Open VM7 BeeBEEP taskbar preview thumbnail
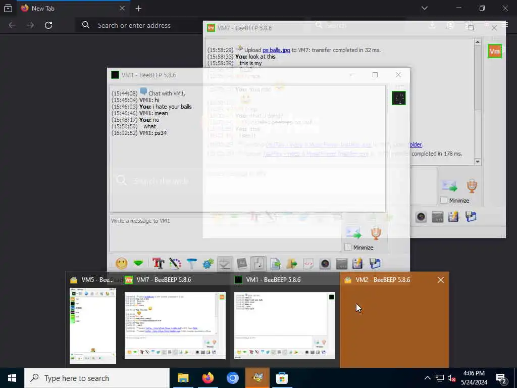The height and width of the screenshot is (388, 517). click(x=175, y=325)
